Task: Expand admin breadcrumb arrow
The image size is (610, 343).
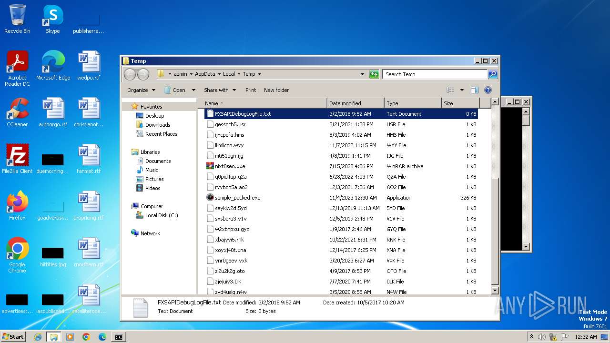Action: (191, 74)
